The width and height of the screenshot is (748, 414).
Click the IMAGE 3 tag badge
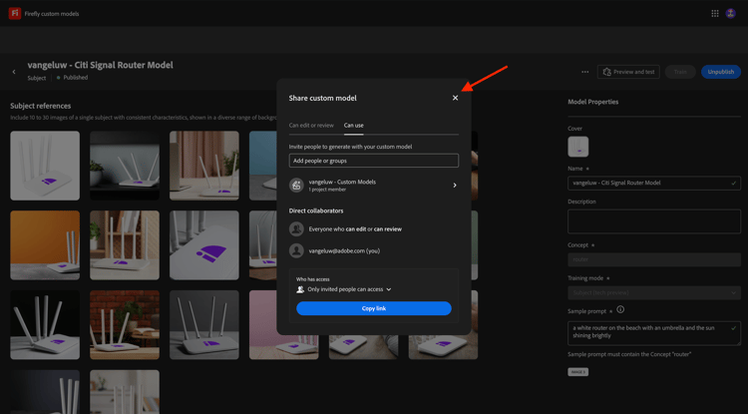click(x=577, y=372)
